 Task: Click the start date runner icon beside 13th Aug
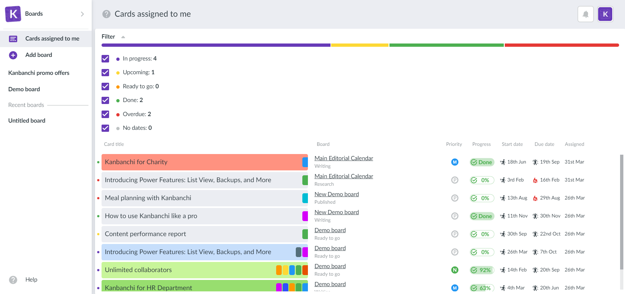point(503,198)
